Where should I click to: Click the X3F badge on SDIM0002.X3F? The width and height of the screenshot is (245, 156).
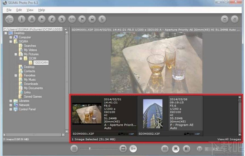pos(197,134)
